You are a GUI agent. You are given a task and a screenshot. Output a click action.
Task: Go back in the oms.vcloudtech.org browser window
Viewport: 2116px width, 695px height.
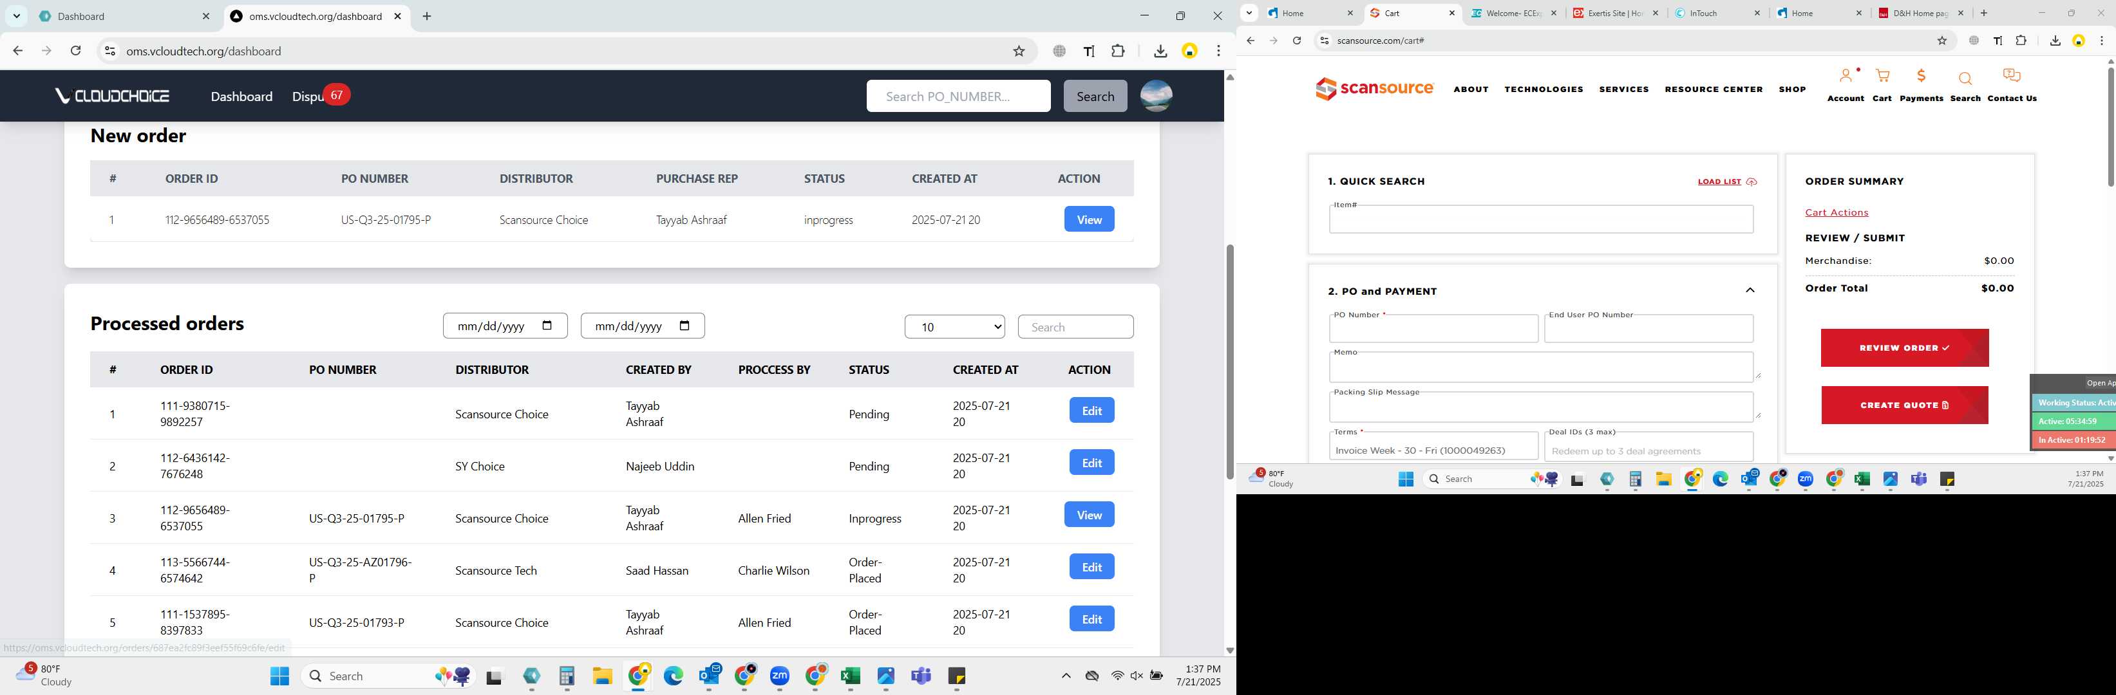[x=18, y=51]
